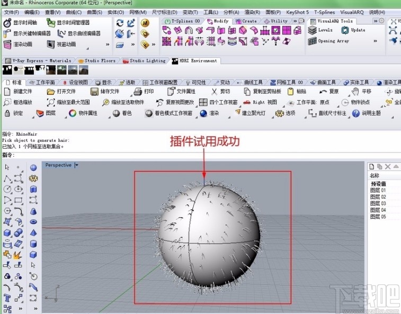Open the 渲染(R) menu
Viewport: 401px width, 314px height.
pos(252,12)
